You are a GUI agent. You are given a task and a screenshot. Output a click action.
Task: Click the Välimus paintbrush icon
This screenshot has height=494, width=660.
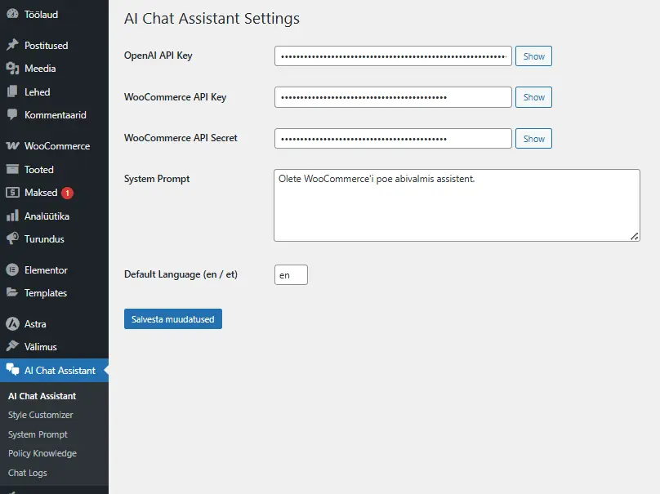[12, 346]
